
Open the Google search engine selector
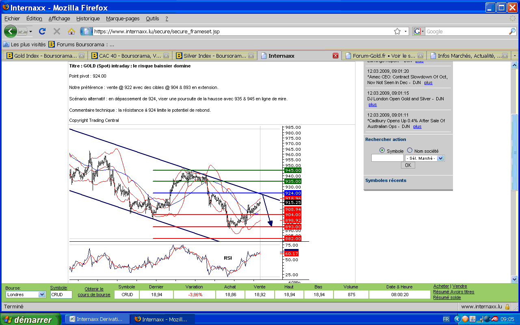(x=418, y=31)
